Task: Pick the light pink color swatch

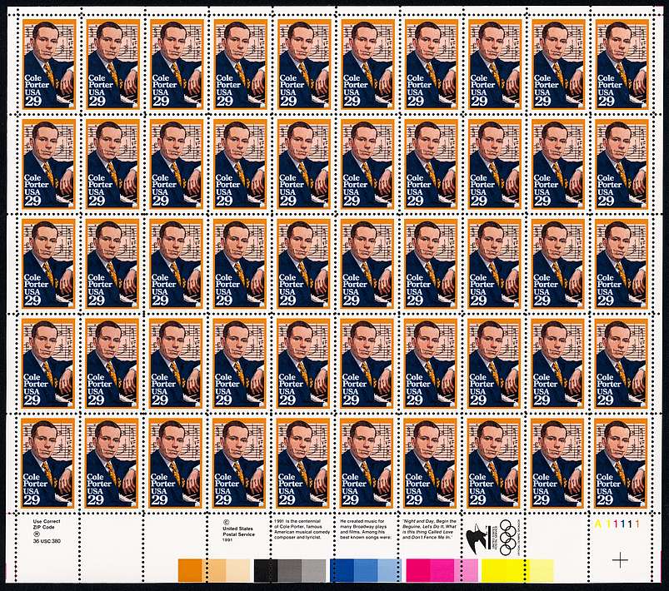Action: [466, 570]
